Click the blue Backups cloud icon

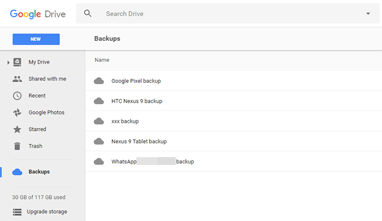17,172
